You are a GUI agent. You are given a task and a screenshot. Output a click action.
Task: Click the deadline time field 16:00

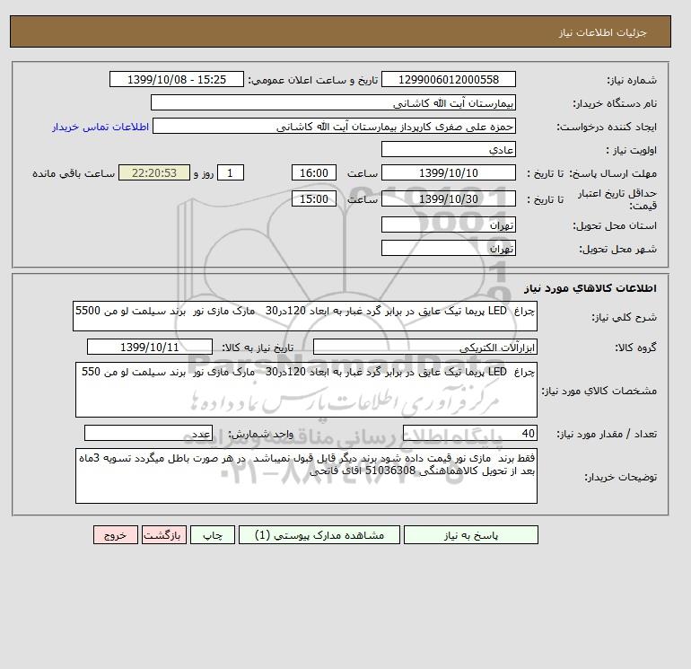[314, 173]
